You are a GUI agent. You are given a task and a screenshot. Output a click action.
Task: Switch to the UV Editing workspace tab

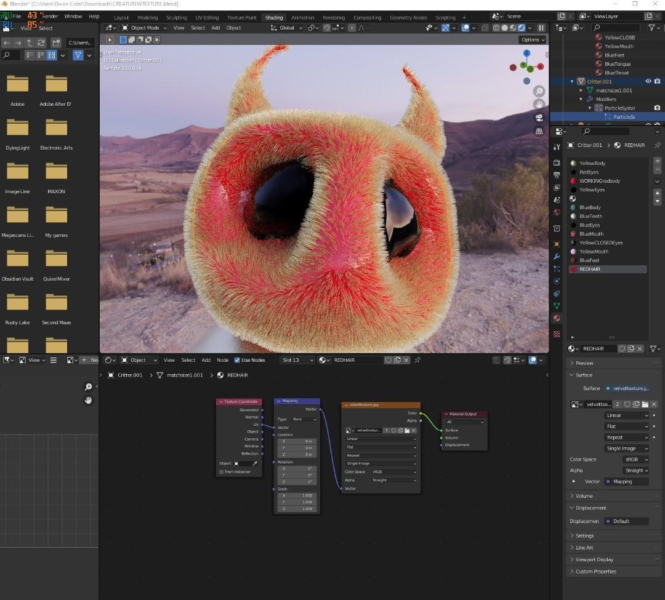[x=207, y=17]
